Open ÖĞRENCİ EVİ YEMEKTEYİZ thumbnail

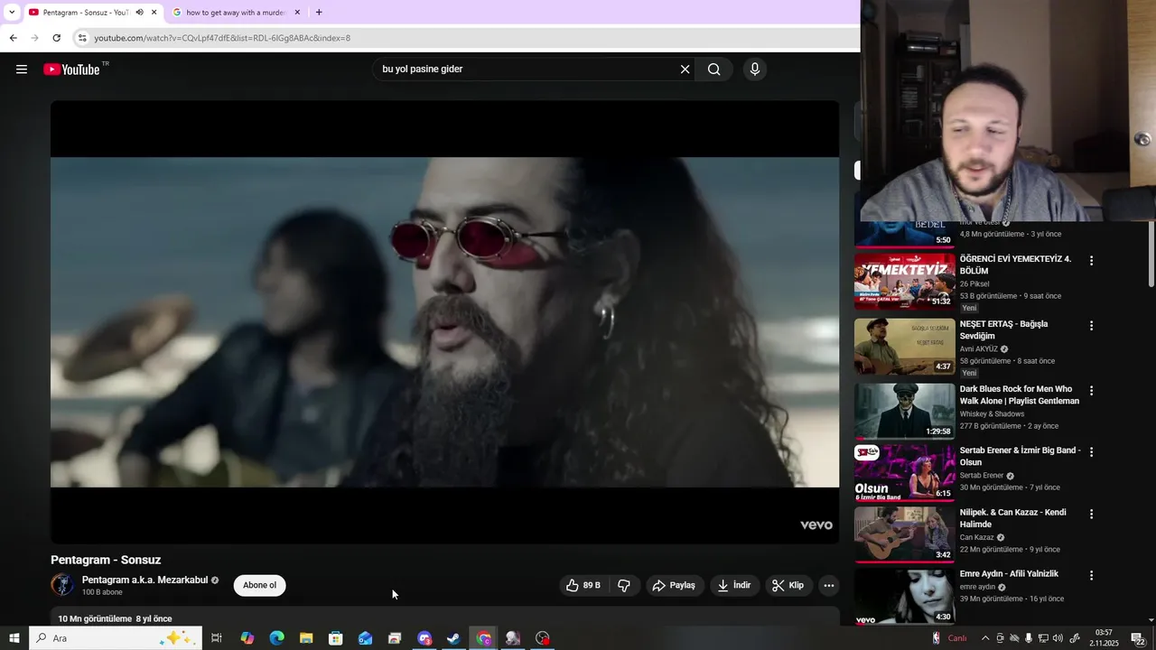coord(904,282)
